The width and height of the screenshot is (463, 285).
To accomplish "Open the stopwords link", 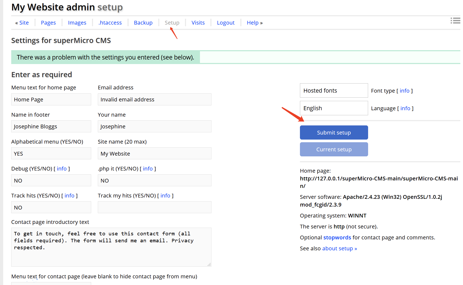I will pyautogui.click(x=337, y=237).
